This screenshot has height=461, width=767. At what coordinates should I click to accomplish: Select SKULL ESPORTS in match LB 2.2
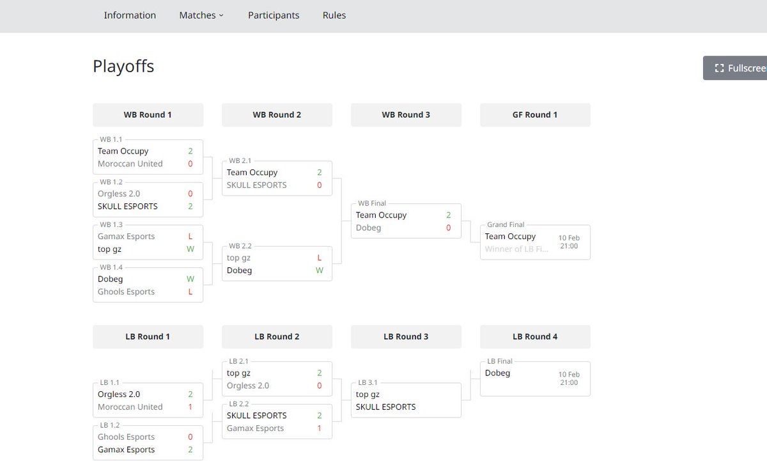(257, 416)
